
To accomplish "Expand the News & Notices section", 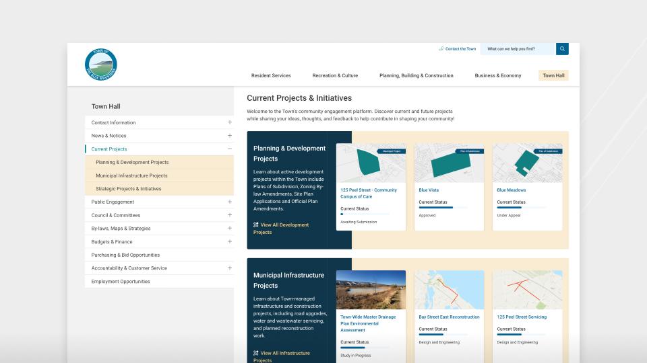I will 229,136.
